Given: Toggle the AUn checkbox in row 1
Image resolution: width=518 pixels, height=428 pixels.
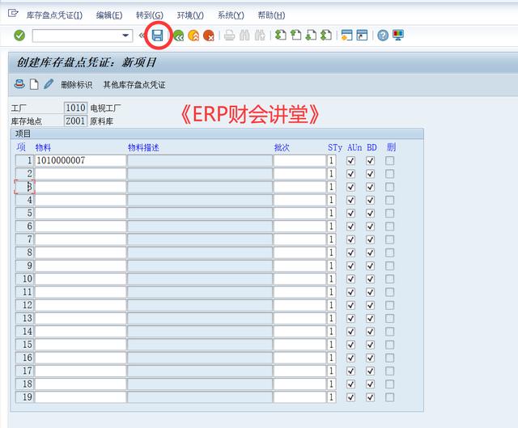Looking at the screenshot, I should point(350,161).
